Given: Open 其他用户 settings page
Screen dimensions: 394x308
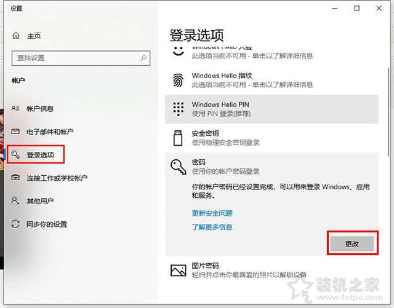Looking at the screenshot, I should (x=40, y=201).
